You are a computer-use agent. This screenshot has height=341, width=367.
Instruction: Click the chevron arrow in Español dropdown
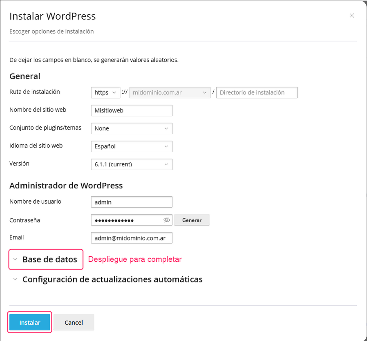pos(166,146)
